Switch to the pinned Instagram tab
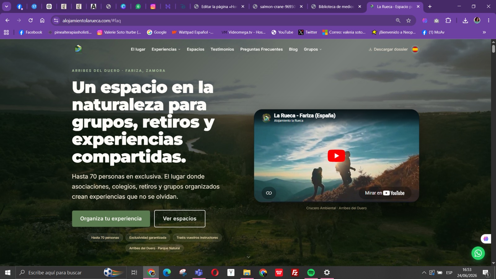 click(x=153, y=7)
